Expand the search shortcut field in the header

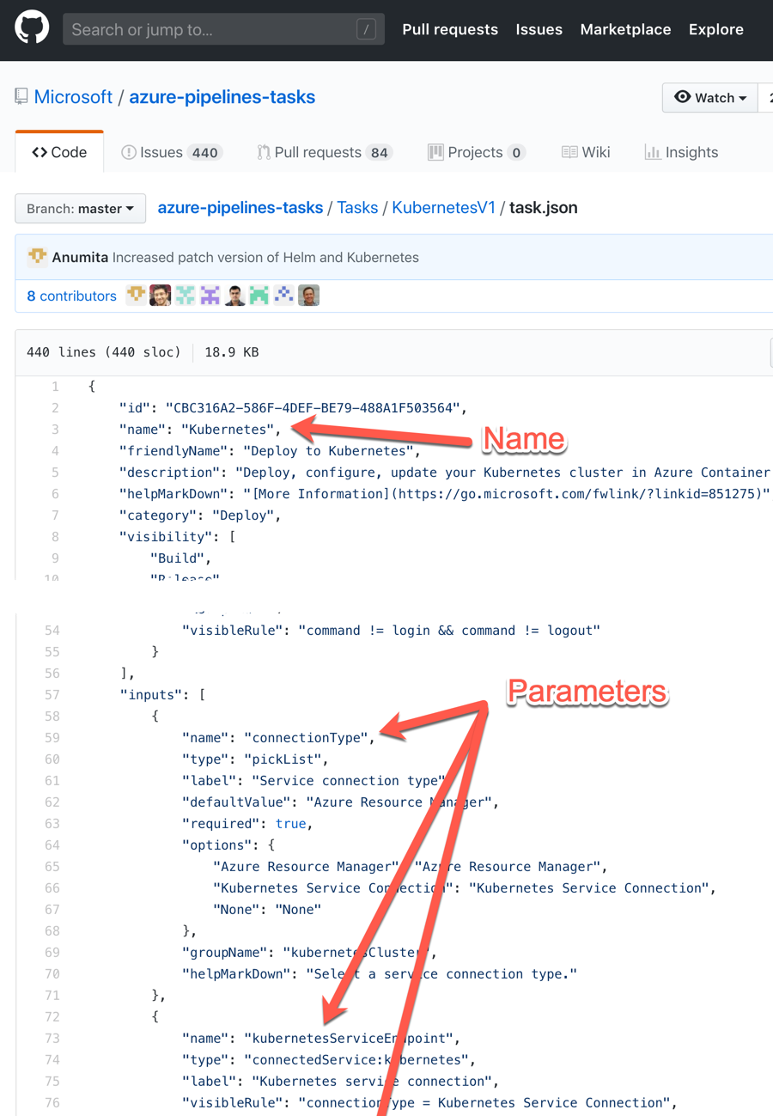pos(223,29)
